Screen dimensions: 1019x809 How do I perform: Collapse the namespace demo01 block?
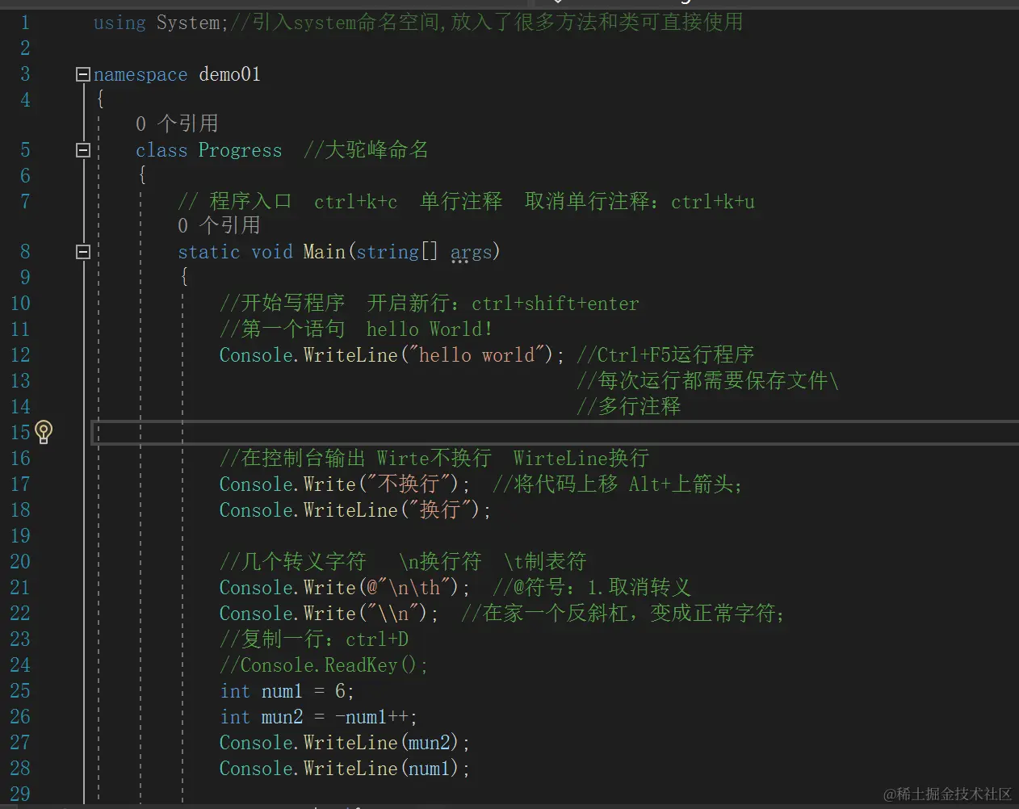82,74
